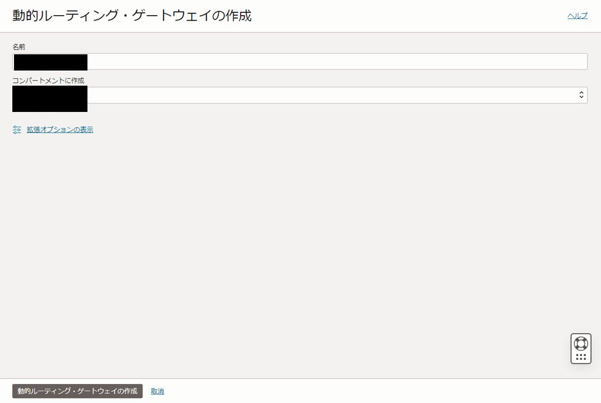The height and width of the screenshot is (403, 601).
Task: Cancel with the 取消 link
Action: 157,391
